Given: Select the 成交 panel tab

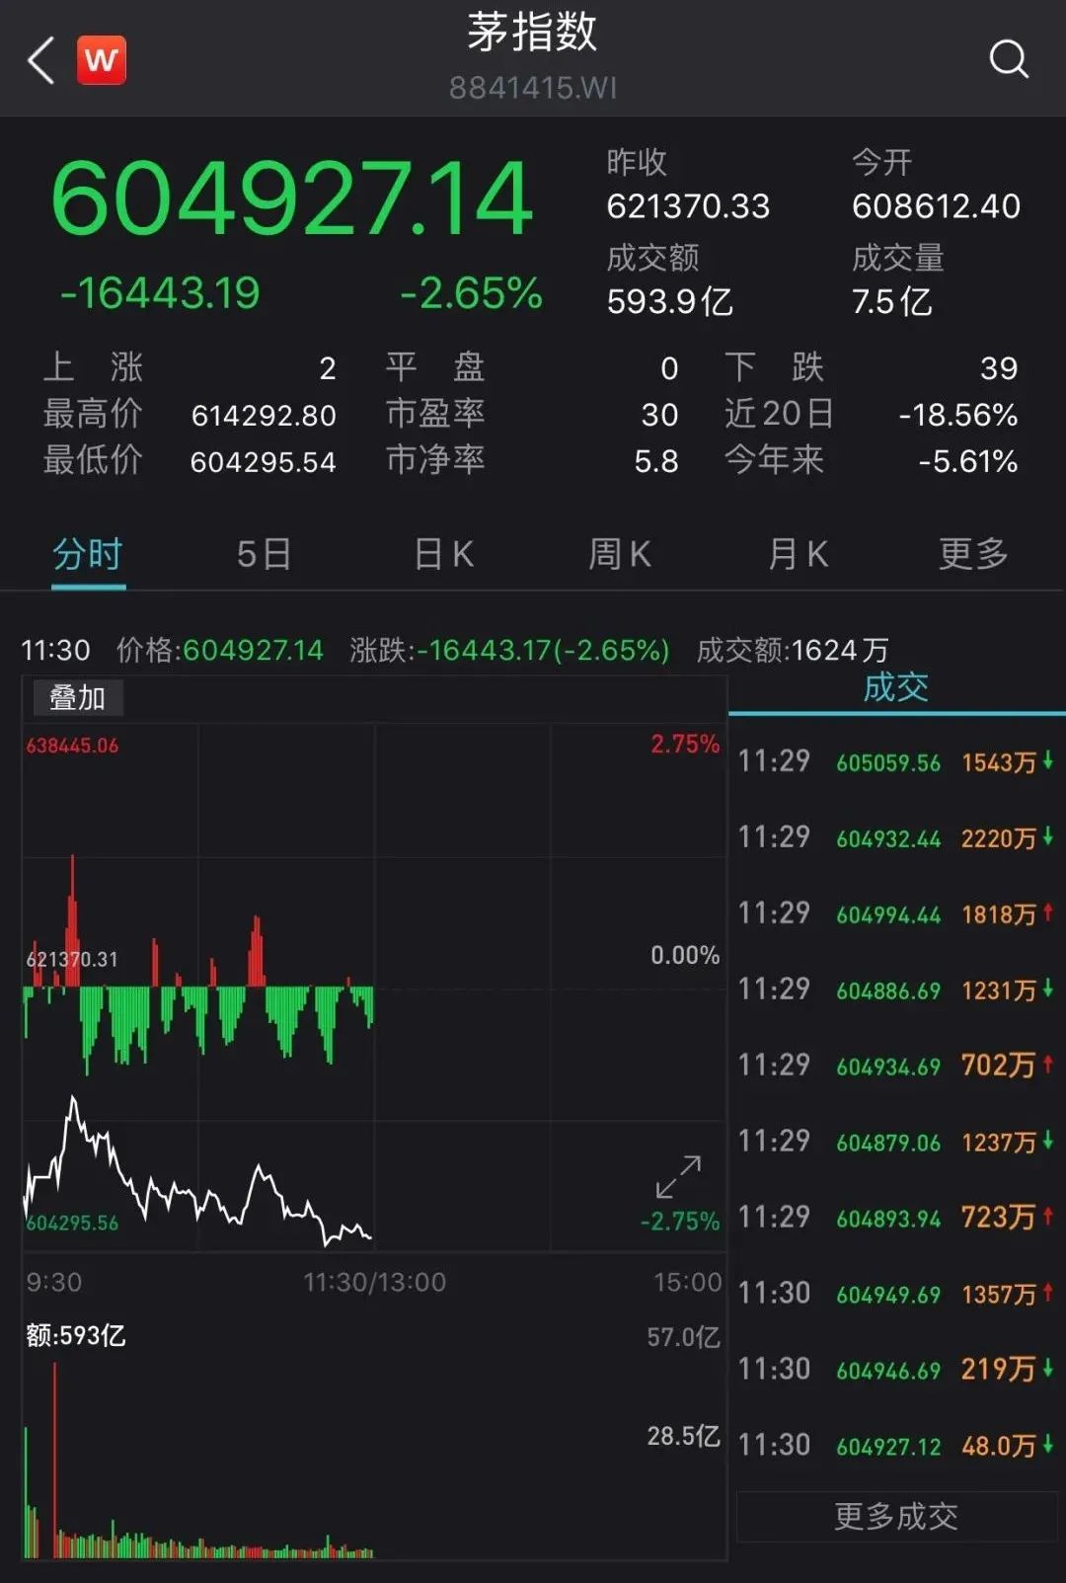Looking at the screenshot, I should [x=896, y=687].
